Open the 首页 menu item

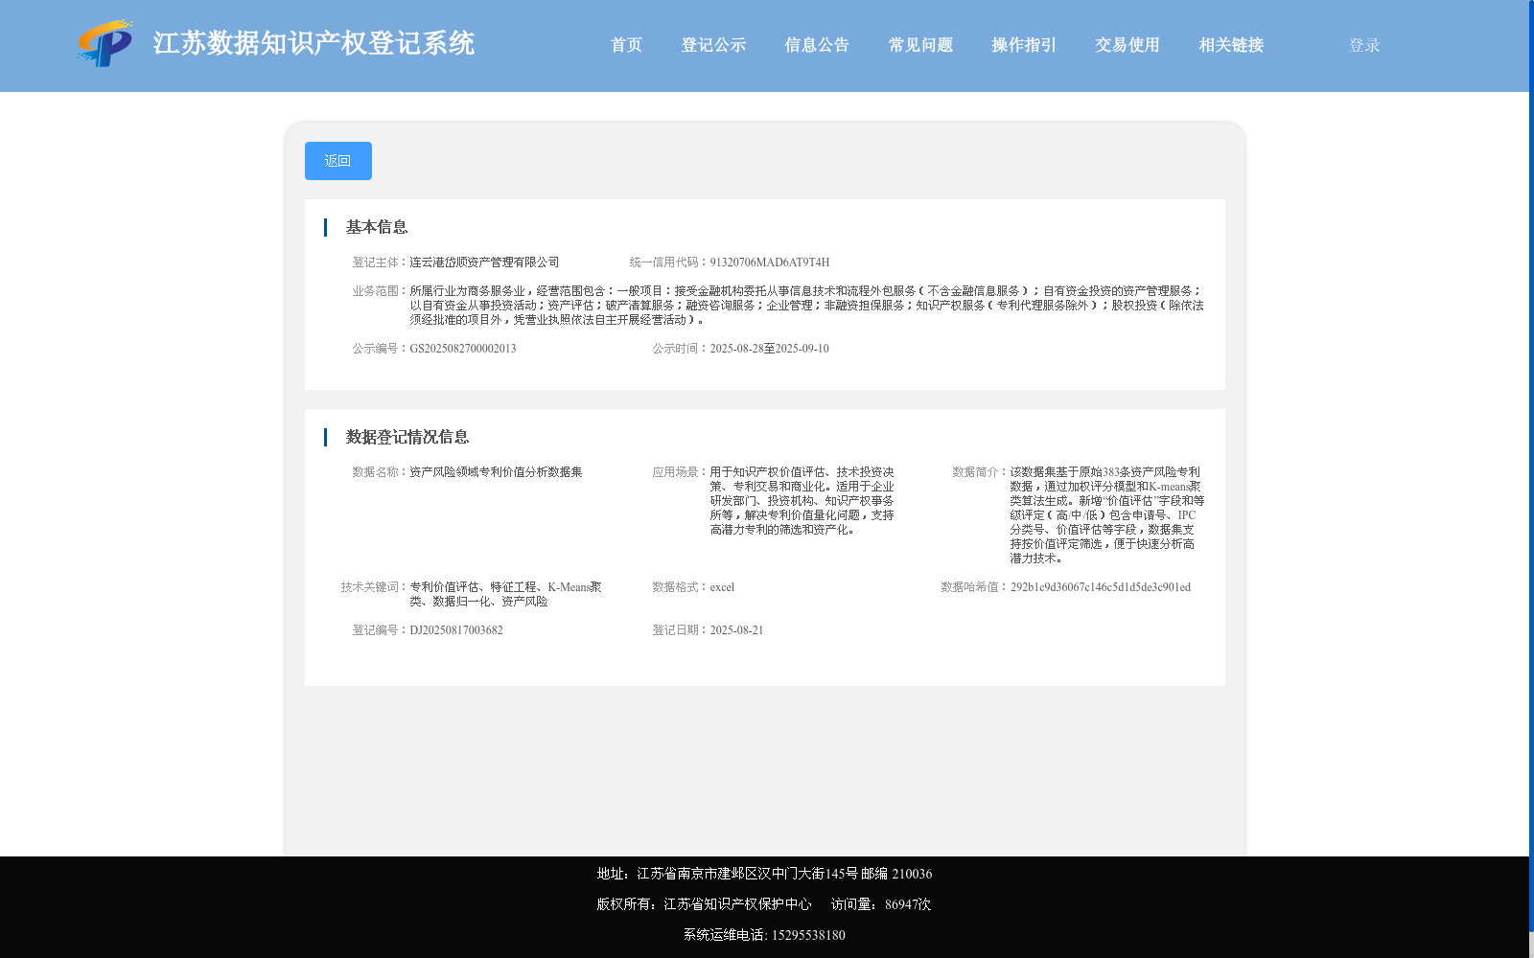[626, 45]
